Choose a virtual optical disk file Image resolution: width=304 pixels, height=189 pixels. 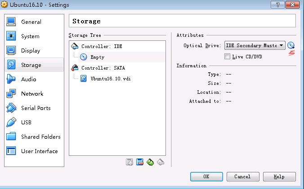point(291,45)
